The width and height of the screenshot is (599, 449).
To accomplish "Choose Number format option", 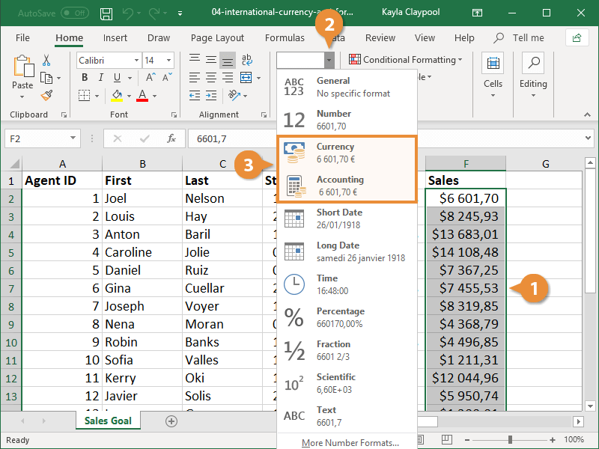I will [x=347, y=120].
